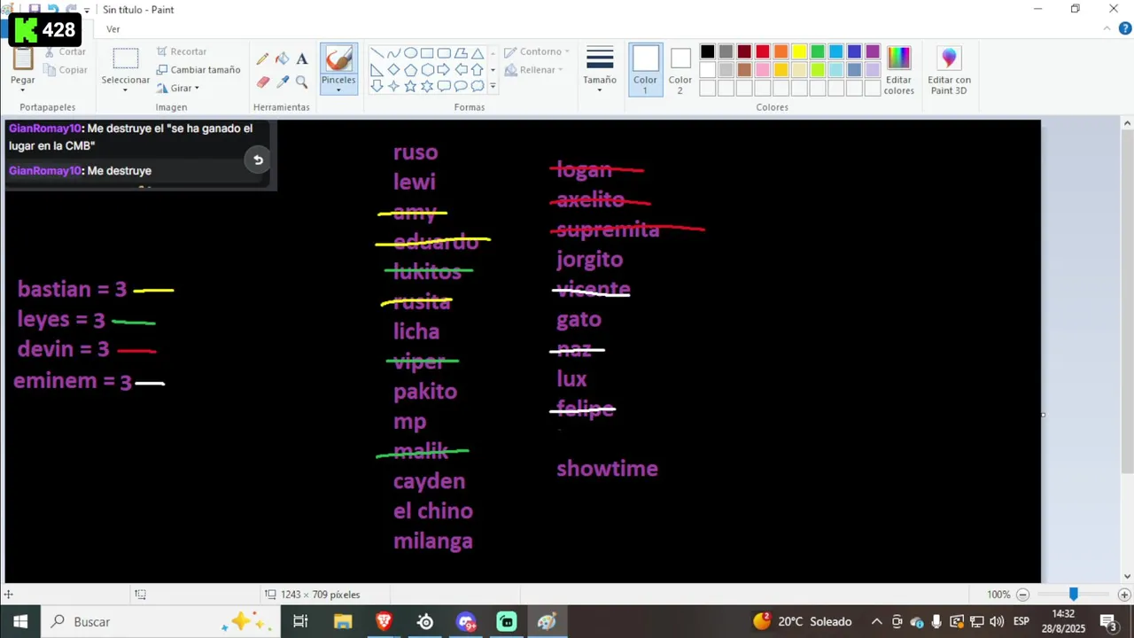
Task: Open File Explorer from the taskbar
Action: 343,622
